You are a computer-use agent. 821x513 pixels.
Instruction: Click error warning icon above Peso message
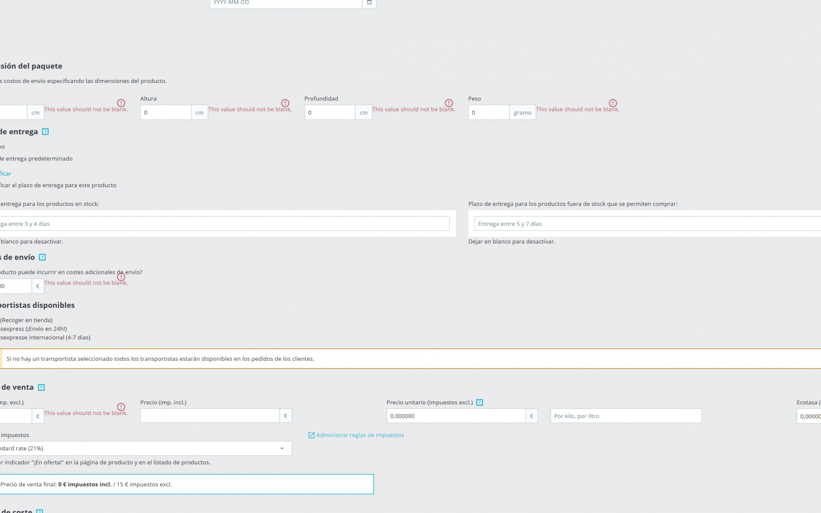tap(613, 103)
